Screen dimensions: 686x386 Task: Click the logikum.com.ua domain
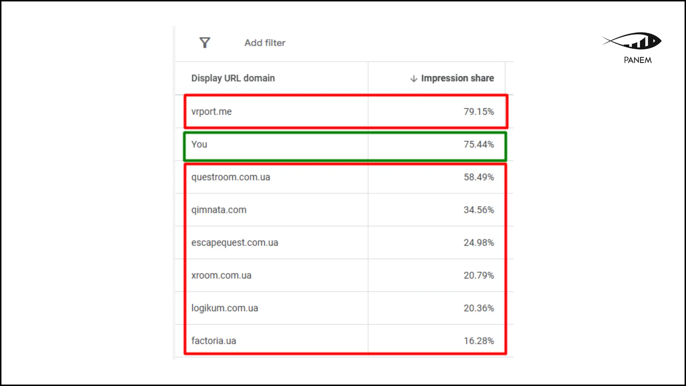225,308
